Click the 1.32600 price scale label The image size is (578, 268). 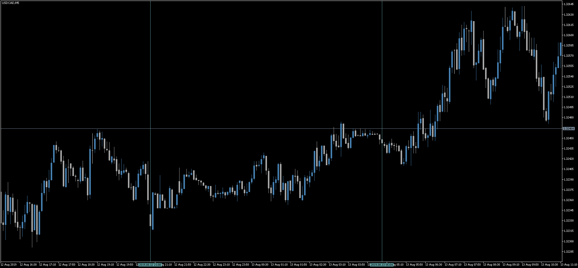pyautogui.click(x=568, y=35)
